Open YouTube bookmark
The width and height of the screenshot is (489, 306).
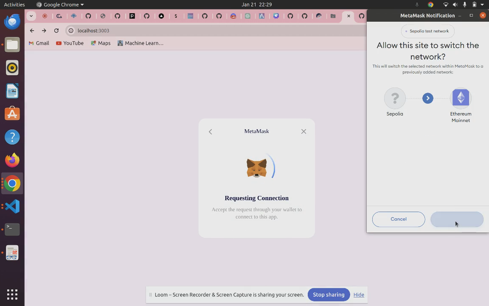pyautogui.click(x=70, y=43)
